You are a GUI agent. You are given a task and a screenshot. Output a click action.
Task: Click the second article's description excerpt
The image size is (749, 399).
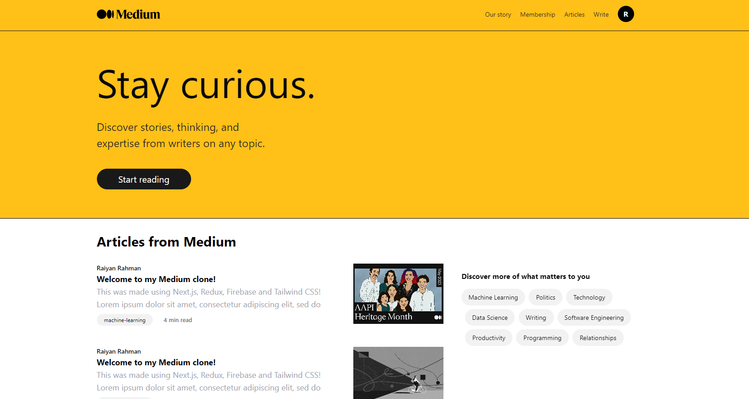[x=209, y=381]
